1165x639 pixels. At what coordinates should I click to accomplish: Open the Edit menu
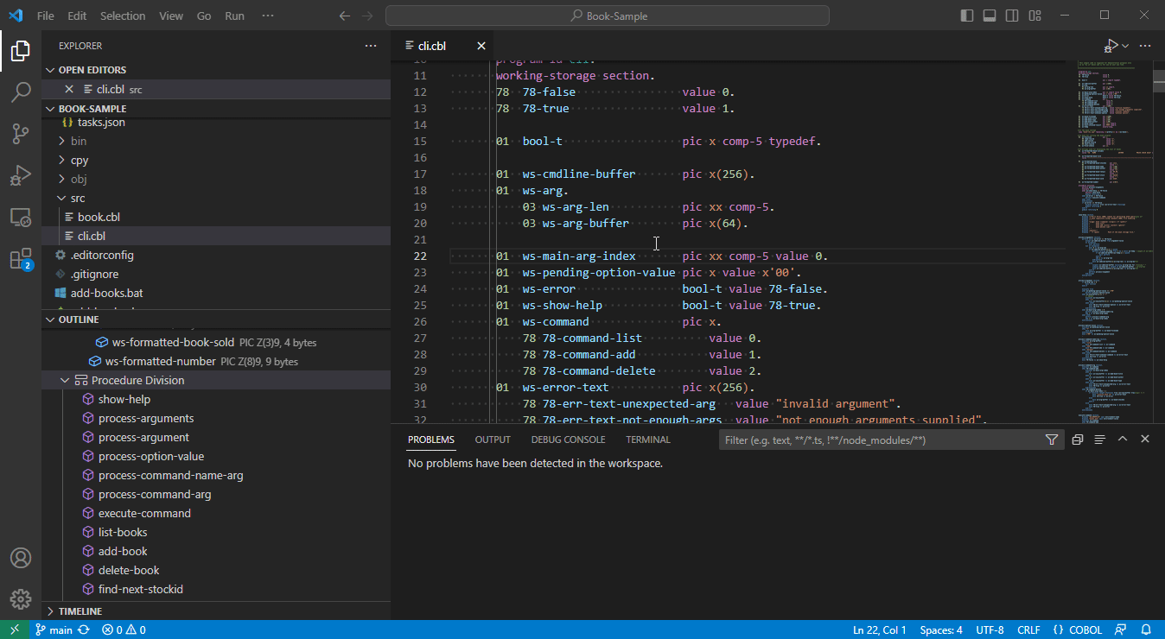77,16
